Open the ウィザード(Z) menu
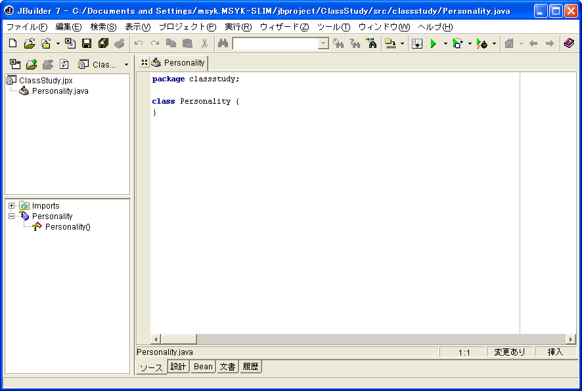 [284, 27]
